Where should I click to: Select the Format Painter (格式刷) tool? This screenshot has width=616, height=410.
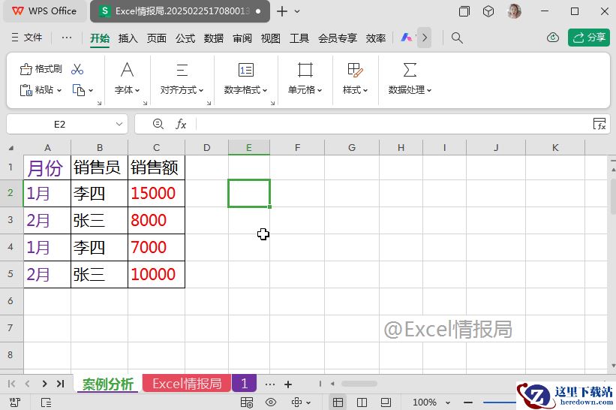click(x=41, y=69)
